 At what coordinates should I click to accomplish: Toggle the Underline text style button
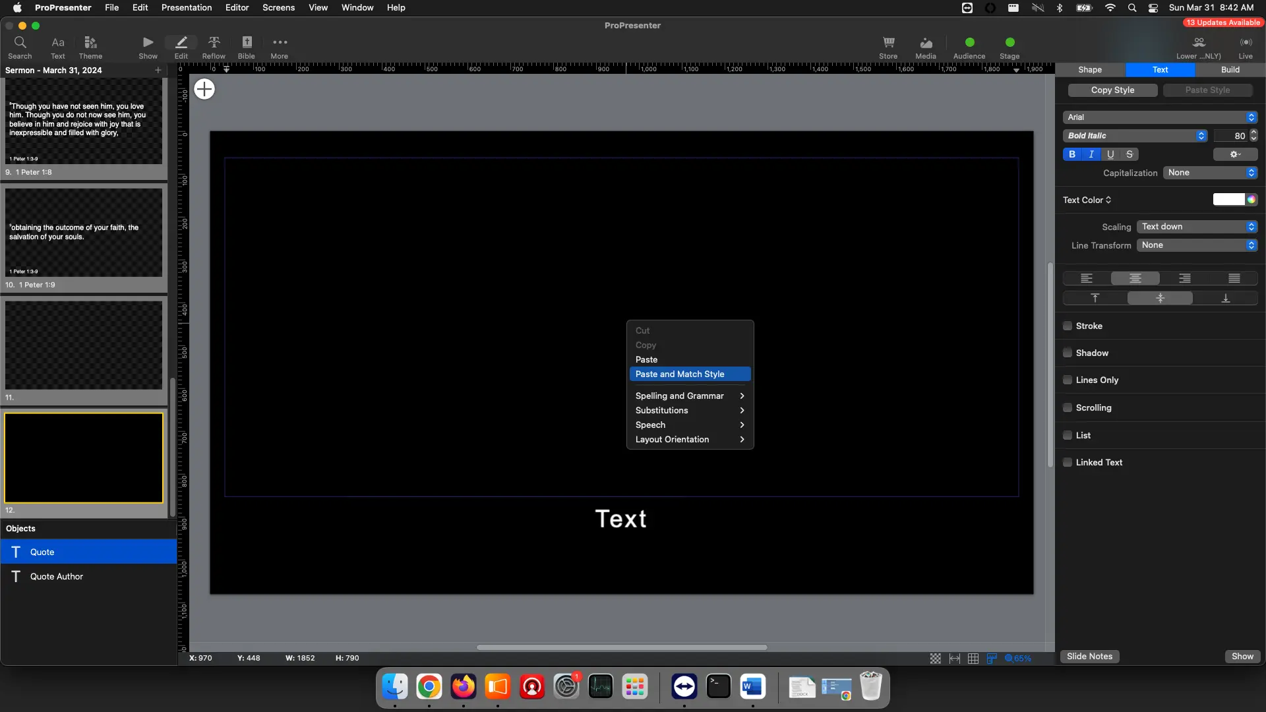[x=1110, y=154]
